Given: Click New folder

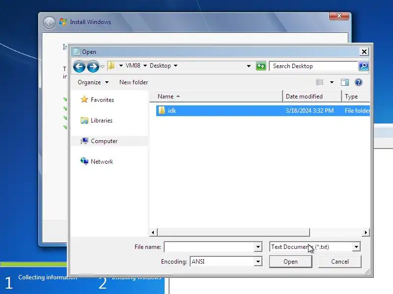Looking at the screenshot, I should tap(134, 82).
